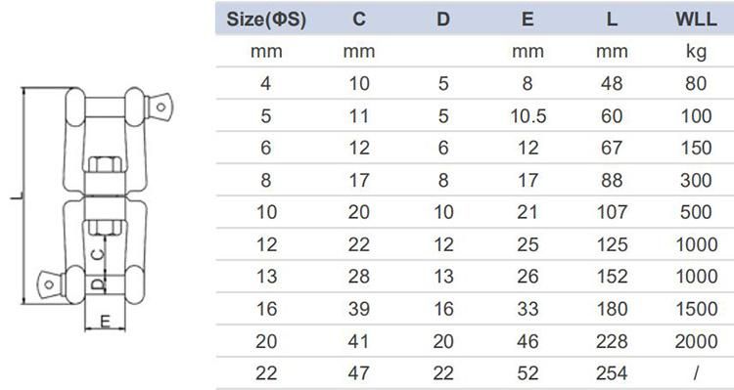Select the C value 39
This screenshot has height=390, width=734.
click(359, 309)
